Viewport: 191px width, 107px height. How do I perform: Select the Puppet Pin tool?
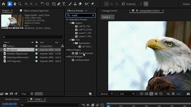click(93, 4)
